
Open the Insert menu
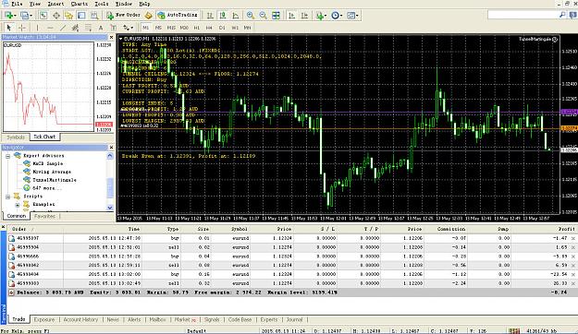pos(55,4)
